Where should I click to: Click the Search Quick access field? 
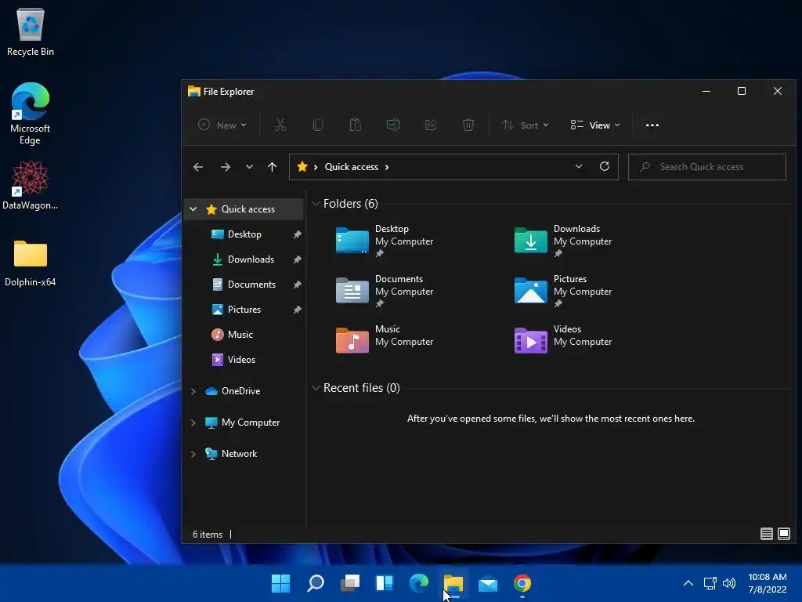(707, 167)
